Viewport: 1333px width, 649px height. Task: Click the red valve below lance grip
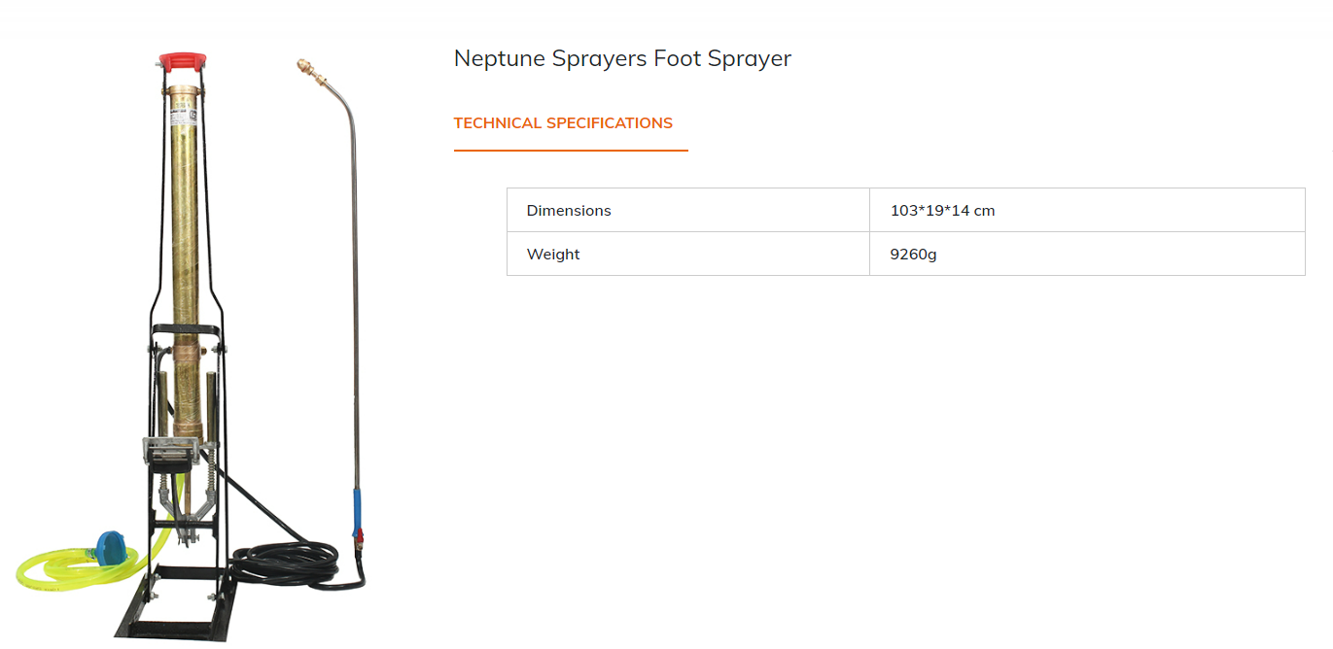click(358, 535)
